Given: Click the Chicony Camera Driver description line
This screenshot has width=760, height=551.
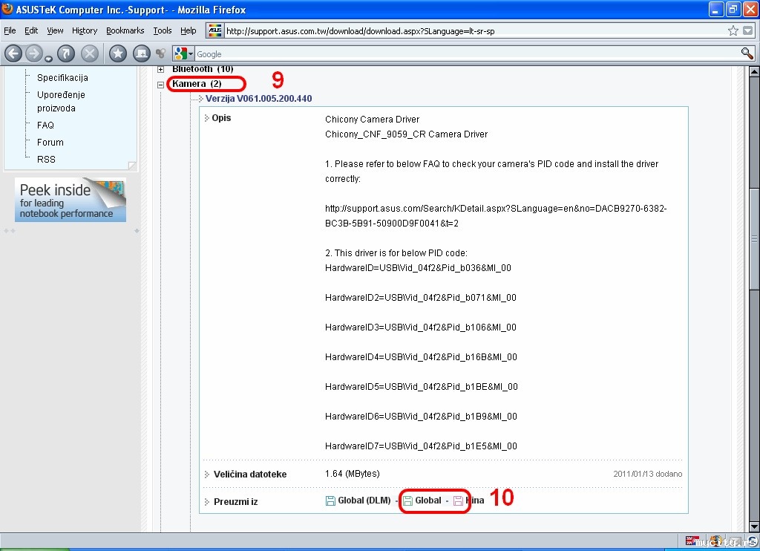Looking at the screenshot, I should [373, 120].
